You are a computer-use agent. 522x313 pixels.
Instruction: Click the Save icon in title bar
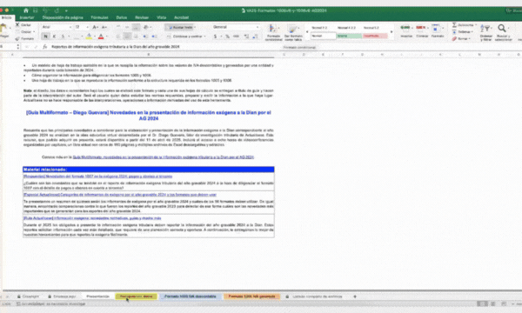tap(36, 10)
